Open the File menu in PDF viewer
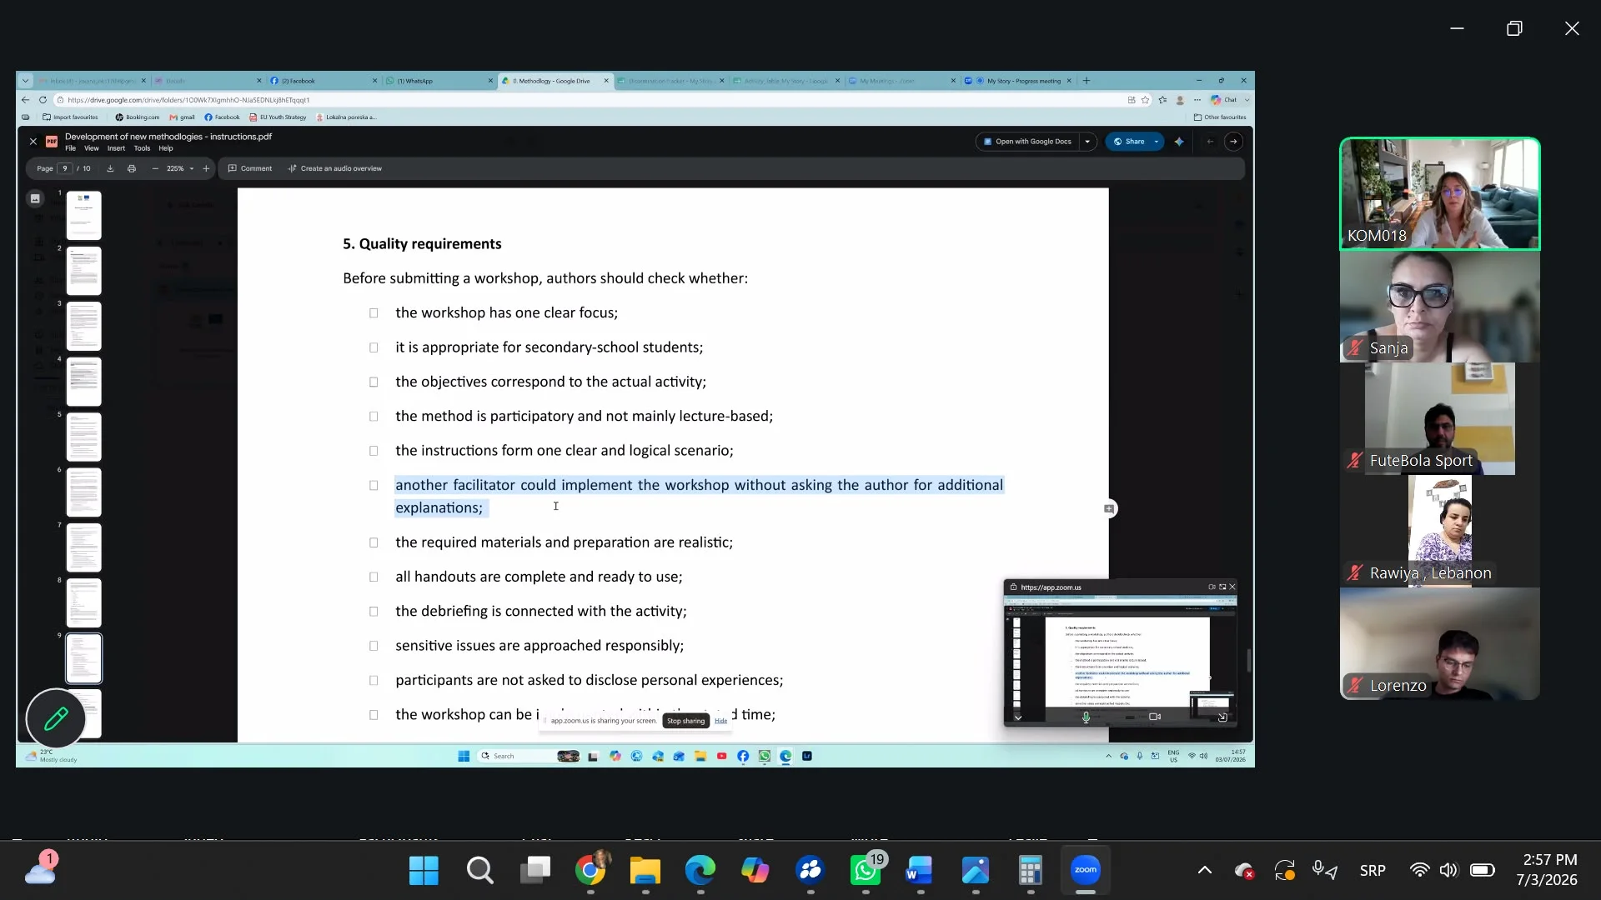 point(71,148)
